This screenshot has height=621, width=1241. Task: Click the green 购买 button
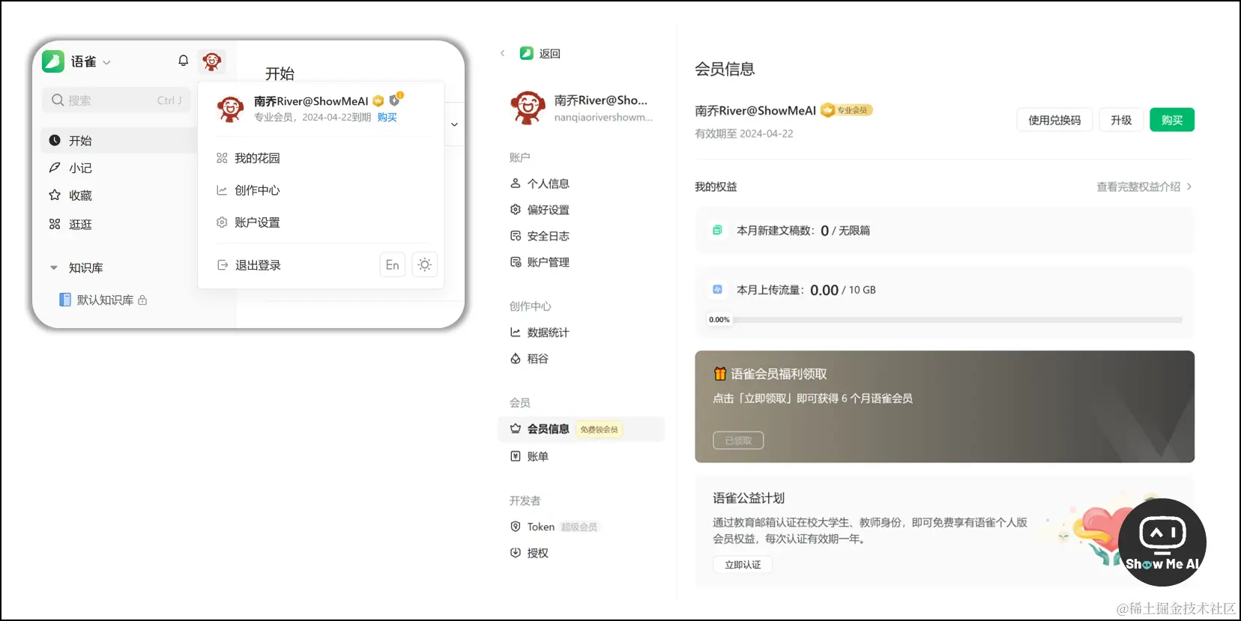tap(1172, 120)
